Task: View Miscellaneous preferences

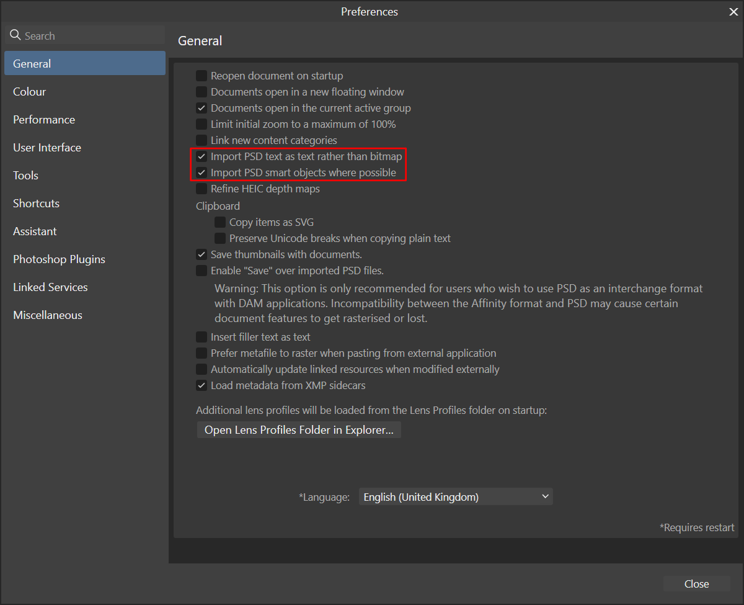Action: [x=47, y=315]
